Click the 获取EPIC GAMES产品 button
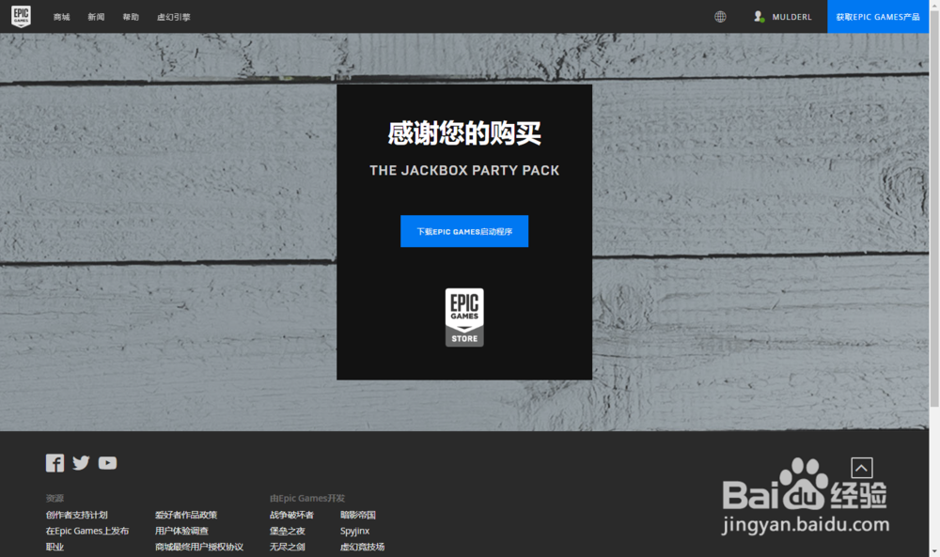Image resolution: width=940 pixels, height=557 pixels. pyautogui.click(x=878, y=16)
